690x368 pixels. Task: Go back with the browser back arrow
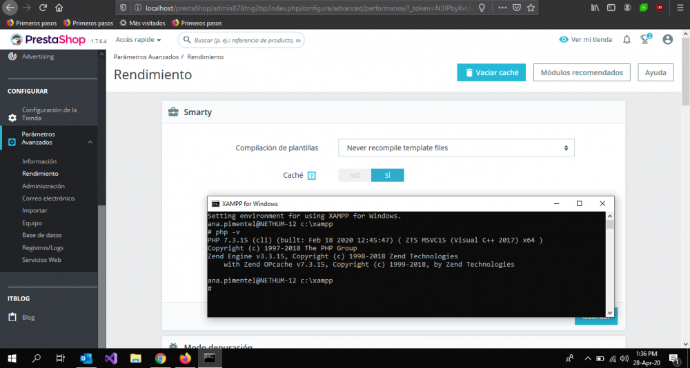10,8
